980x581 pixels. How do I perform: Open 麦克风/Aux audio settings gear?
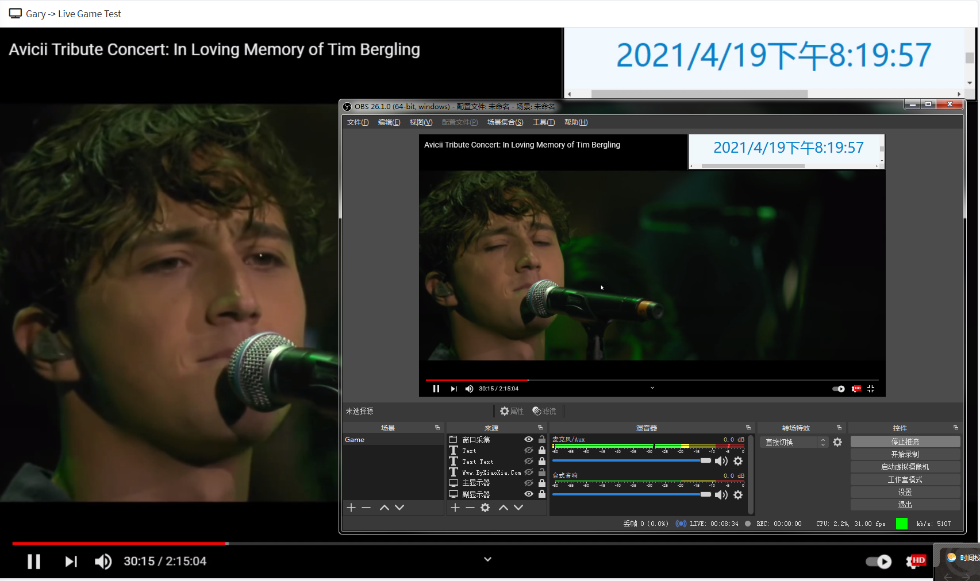click(738, 461)
